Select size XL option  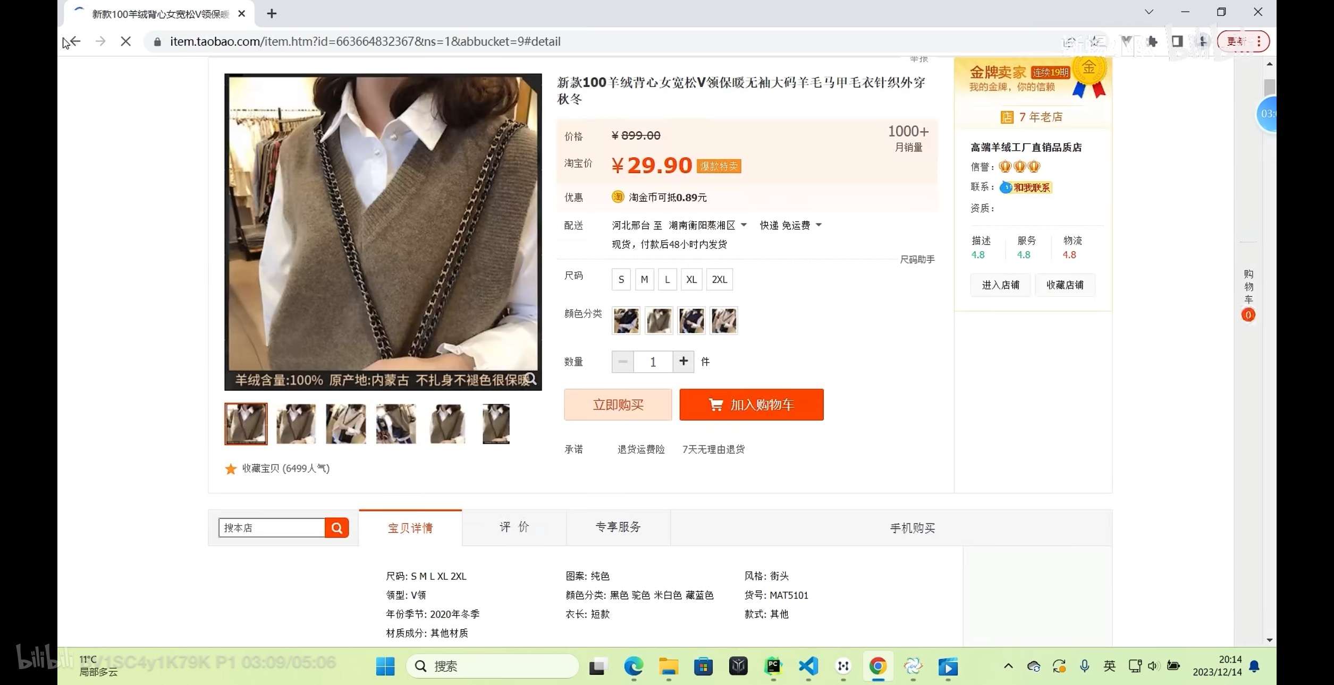[691, 279]
